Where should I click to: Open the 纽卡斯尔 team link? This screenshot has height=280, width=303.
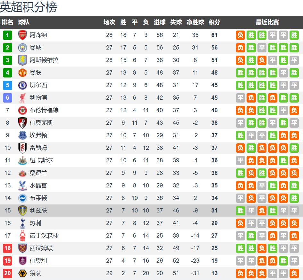(x=41, y=160)
